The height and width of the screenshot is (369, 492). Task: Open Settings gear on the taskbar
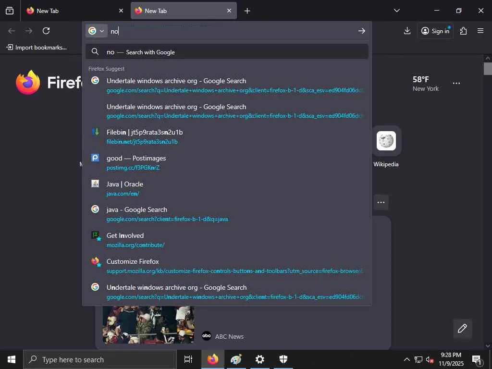[260, 359]
